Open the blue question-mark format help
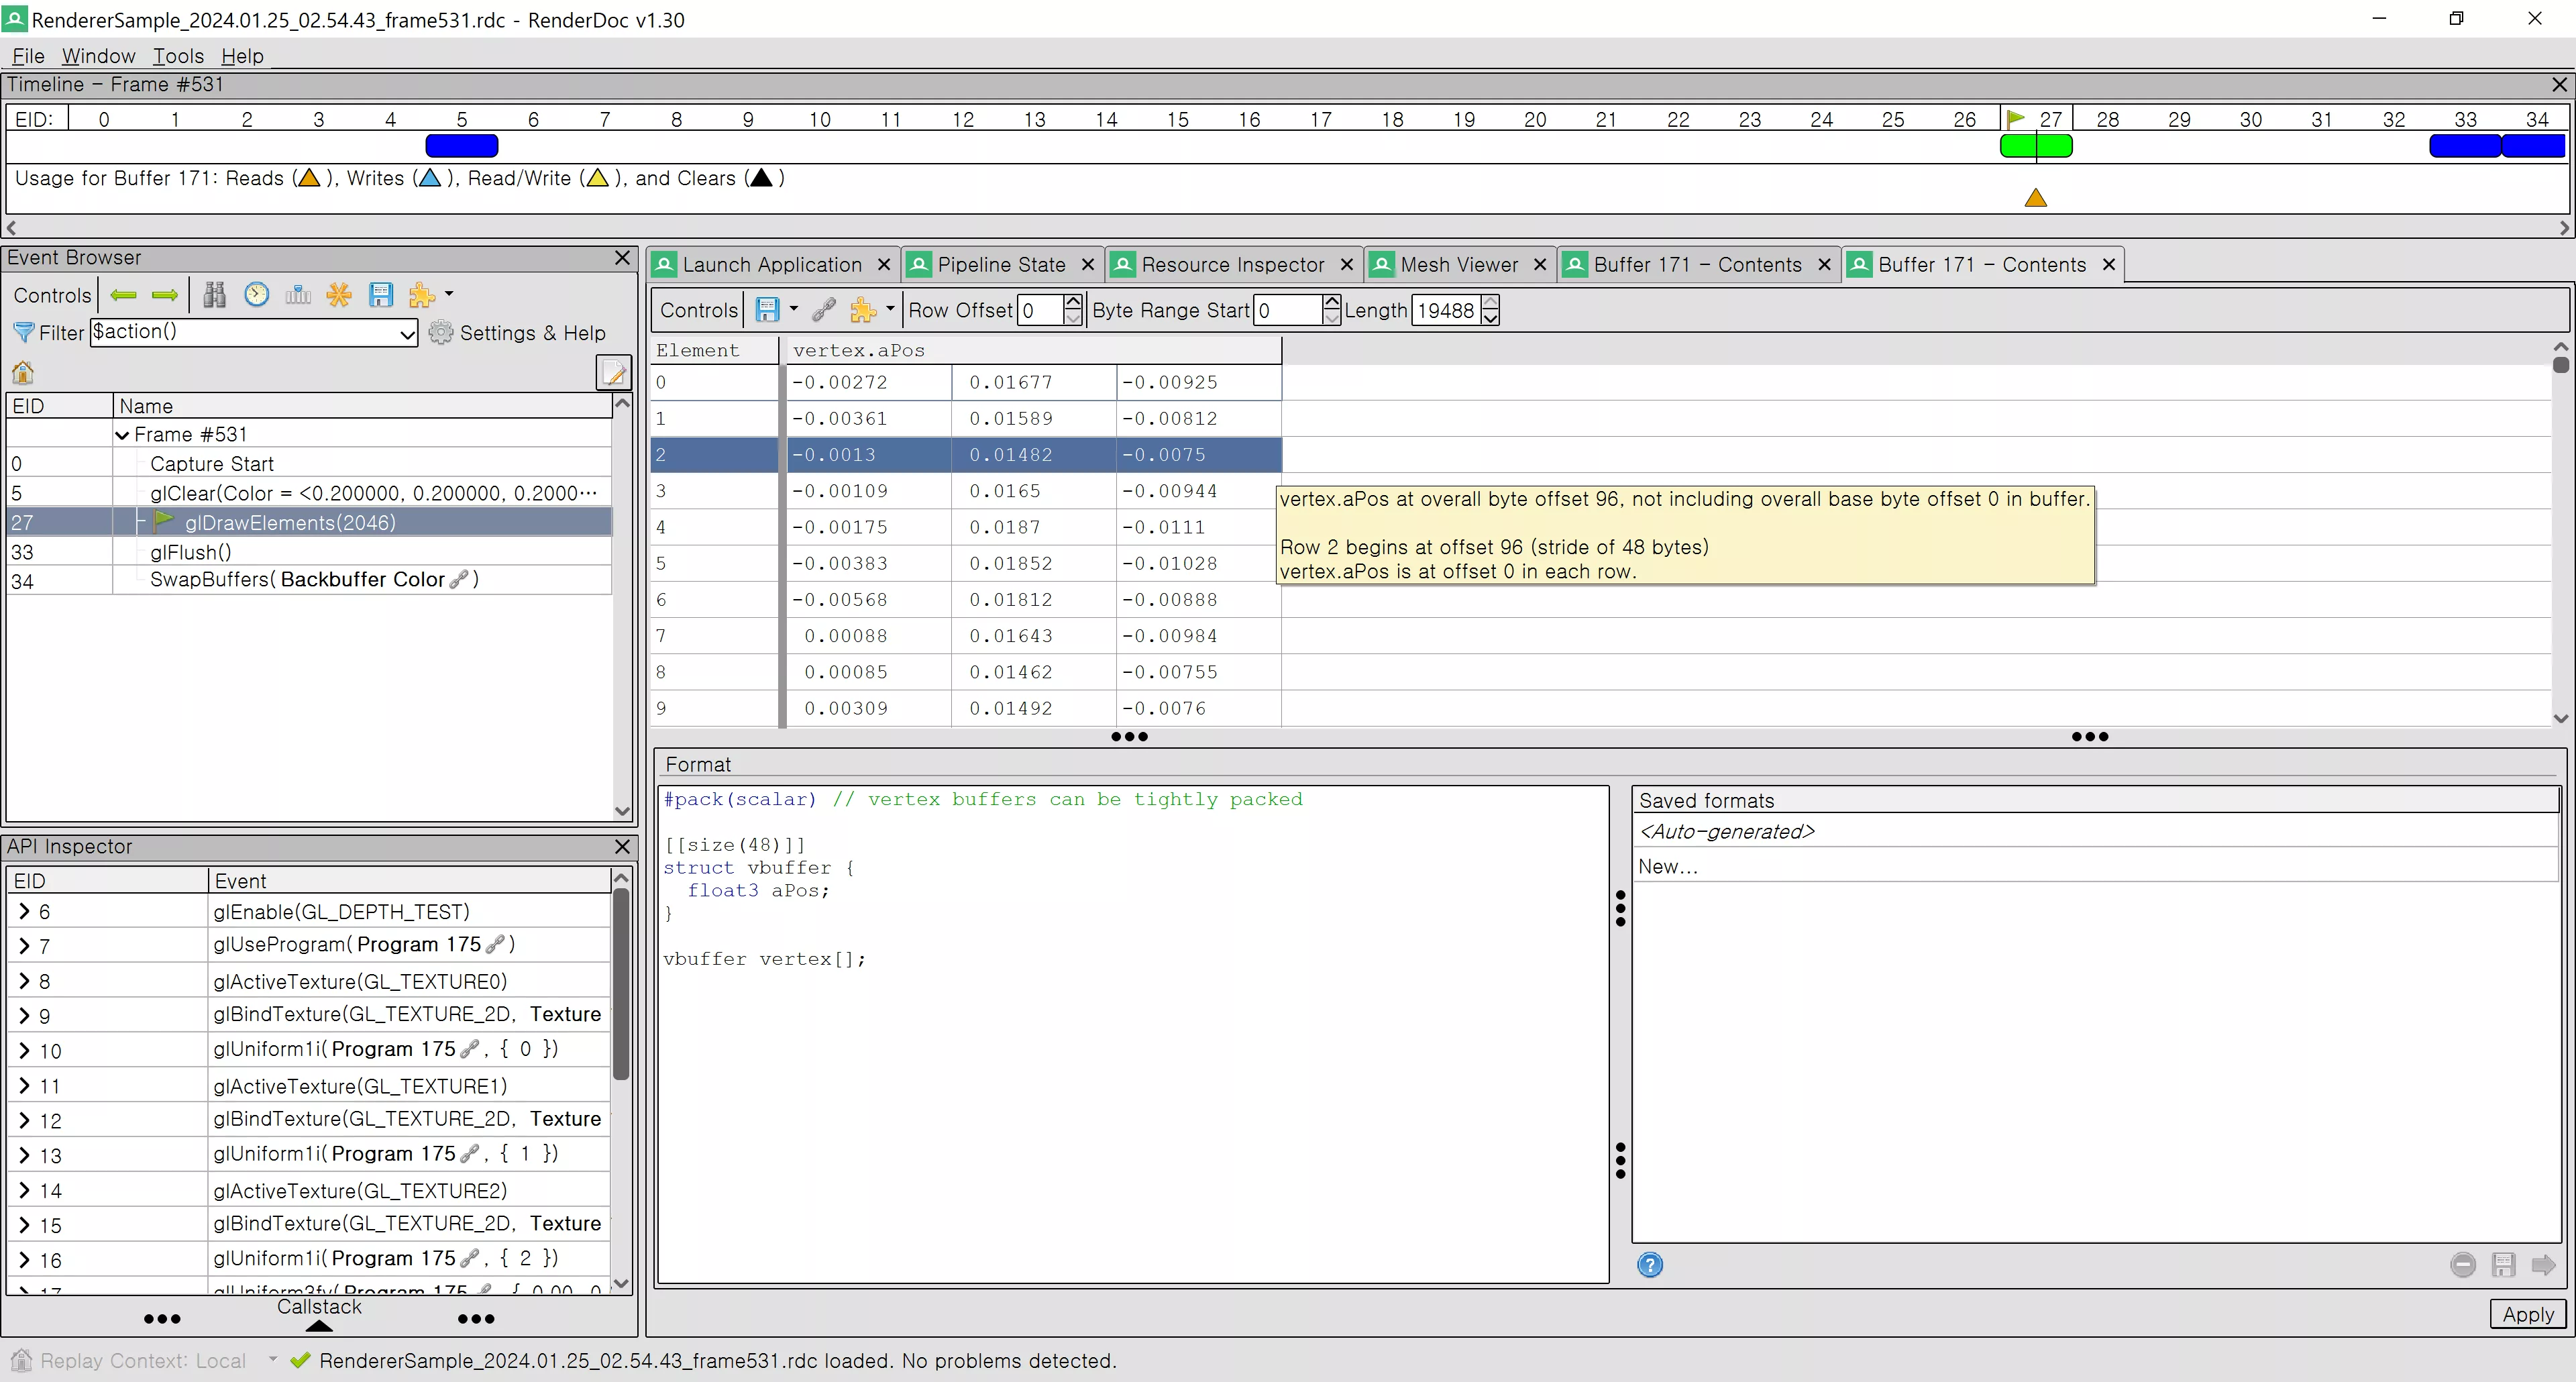Image resolution: width=2576 pixels, height=1382 pixels. [1650, 1265]
